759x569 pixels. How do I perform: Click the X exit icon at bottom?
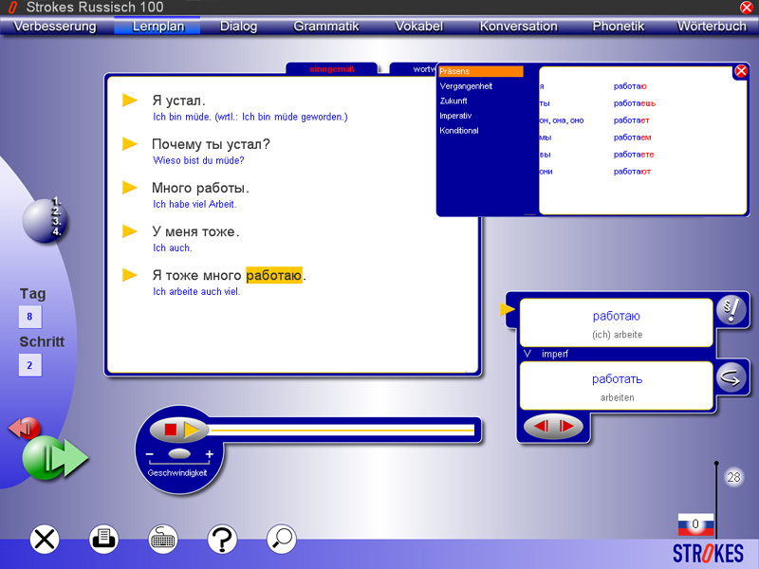click(45, 539)
